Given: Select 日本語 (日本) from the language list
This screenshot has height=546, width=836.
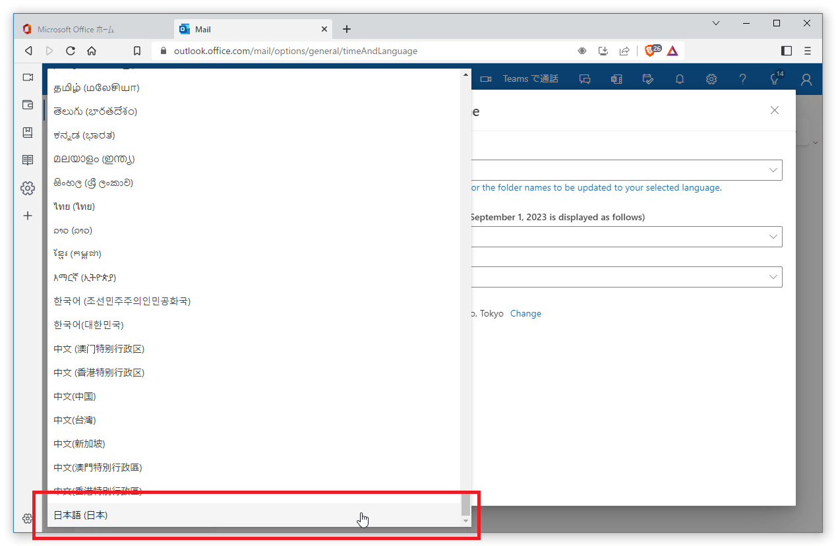Looking at the screenshot, I should coord(80,515).
